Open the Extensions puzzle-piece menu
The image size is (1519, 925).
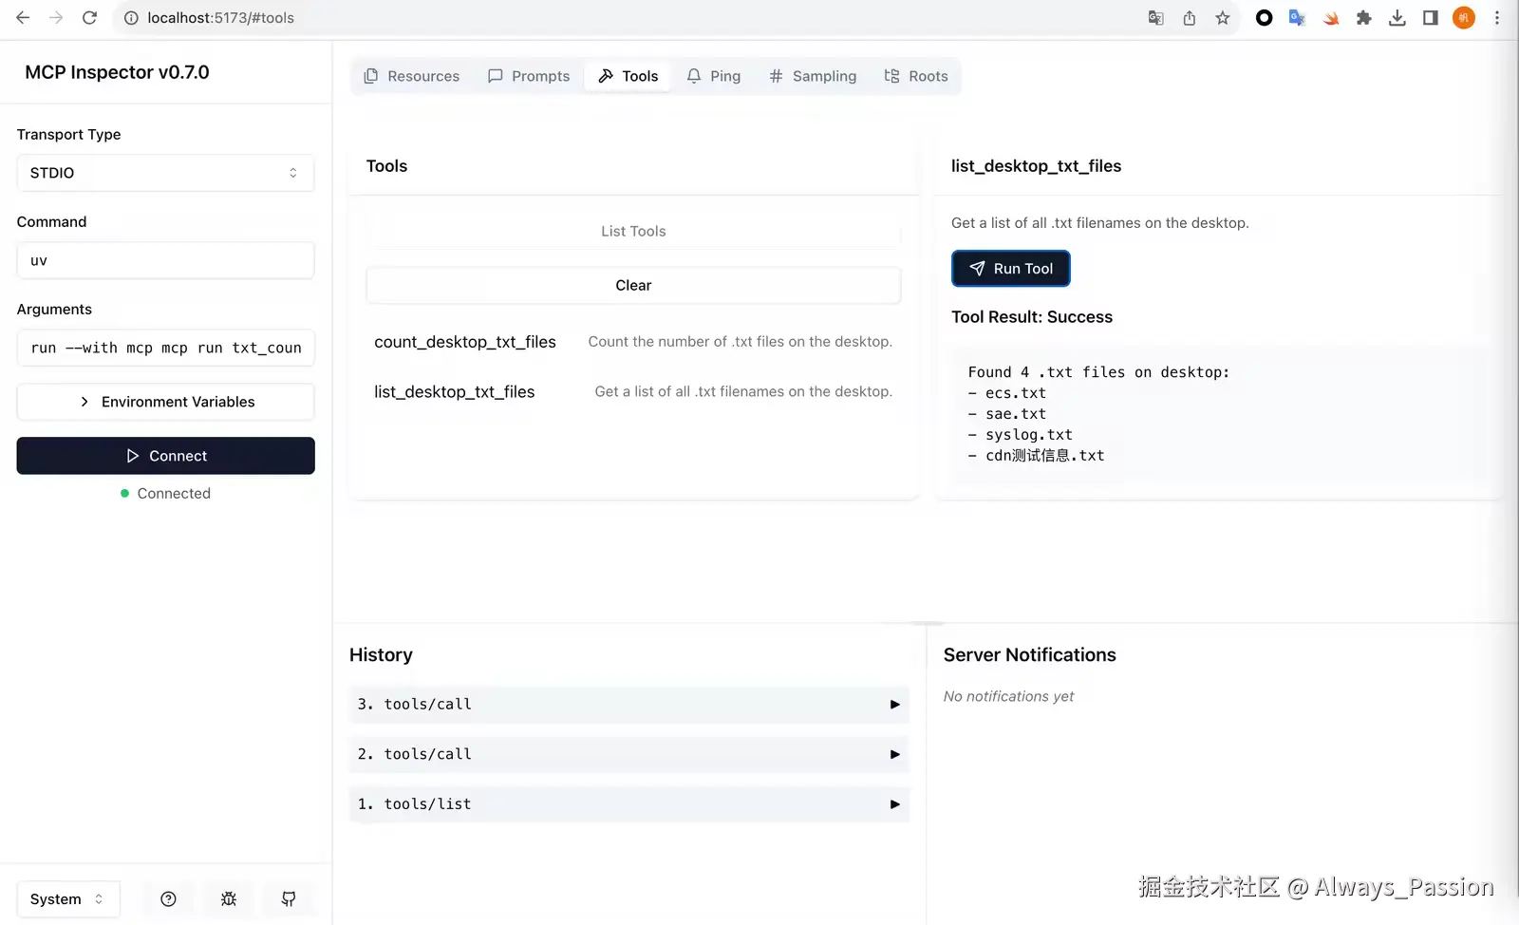(x=1364, y=18)
